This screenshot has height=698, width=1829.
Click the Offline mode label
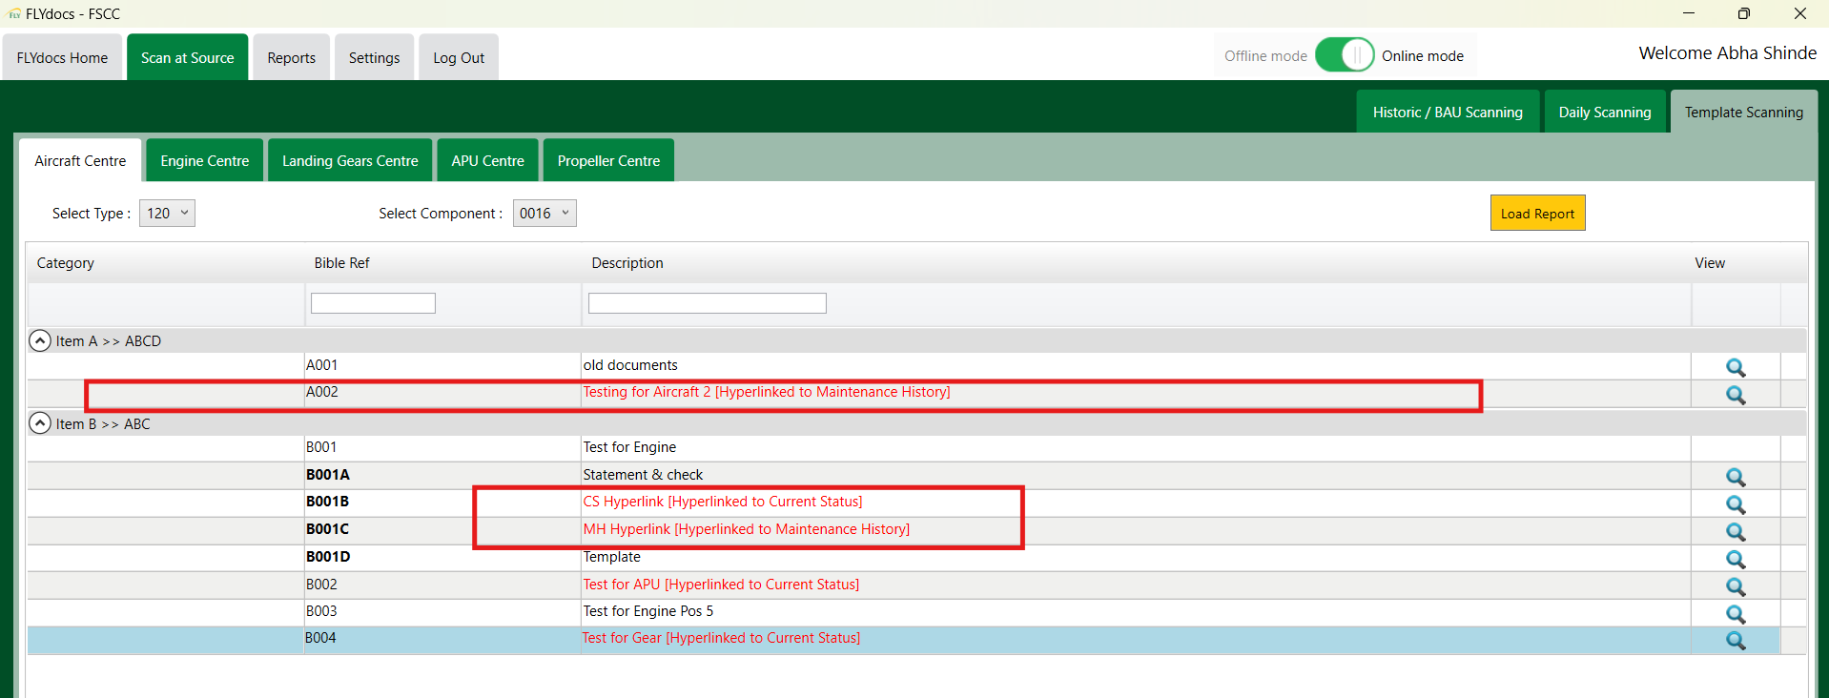(x=1265, y=56)
